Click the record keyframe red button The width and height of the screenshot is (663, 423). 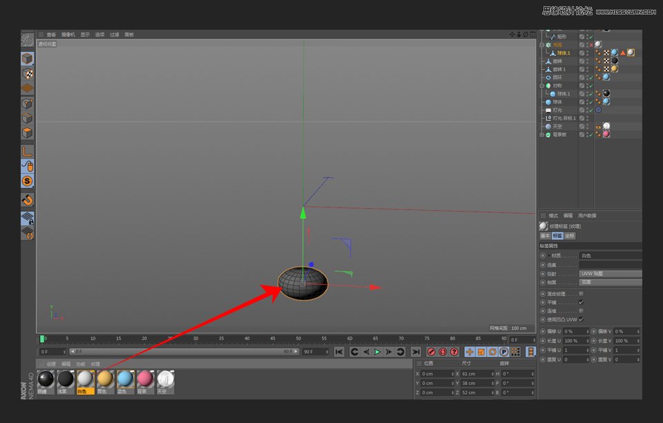431,352
